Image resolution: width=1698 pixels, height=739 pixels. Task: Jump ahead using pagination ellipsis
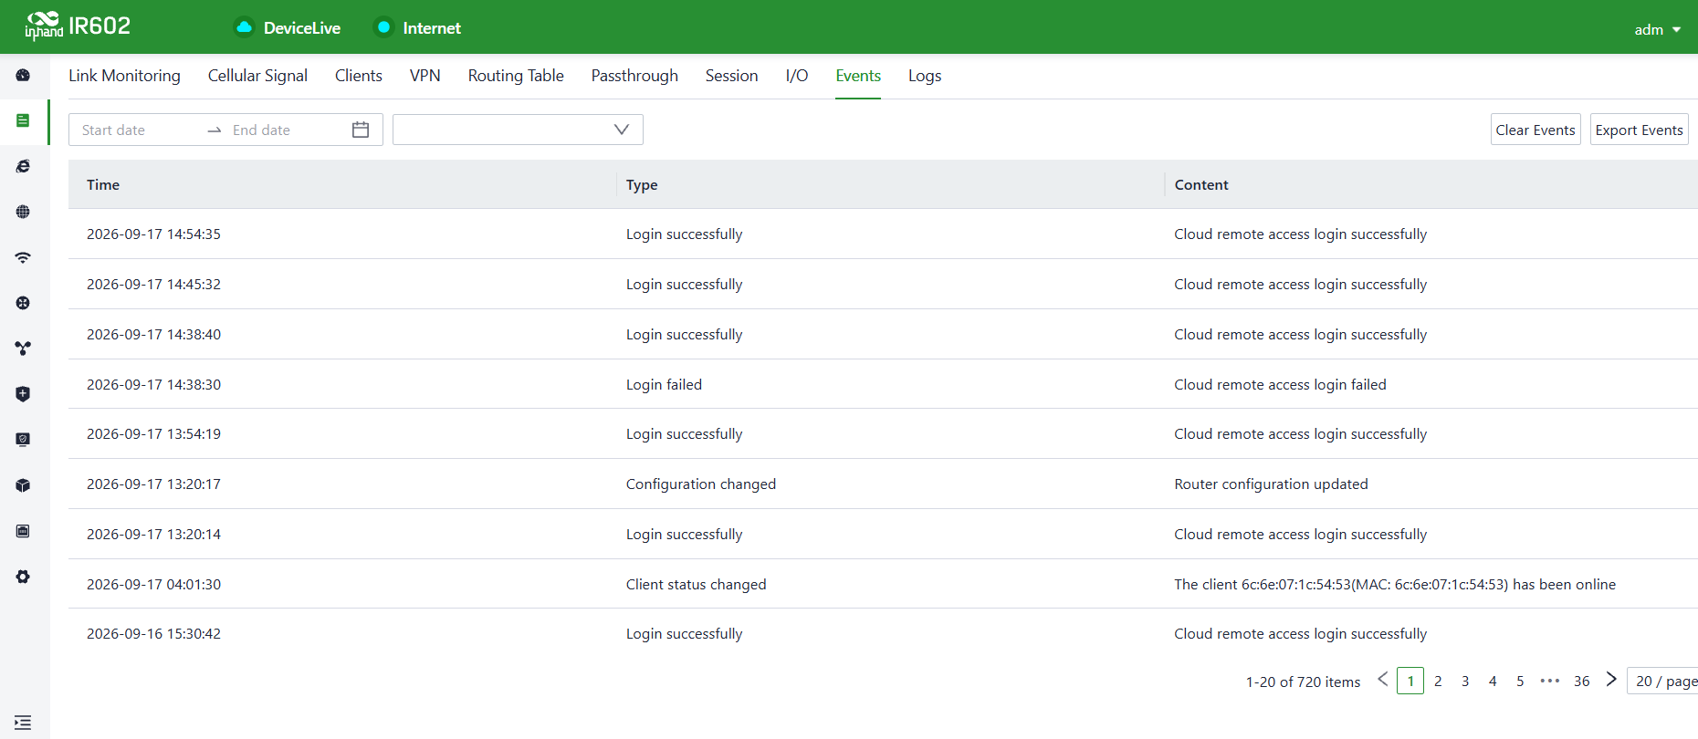1549,681
